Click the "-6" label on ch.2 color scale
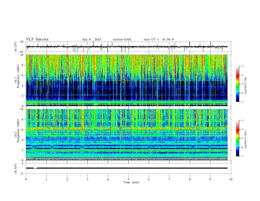This screenshot has width=260, height=201. [242, 147]
